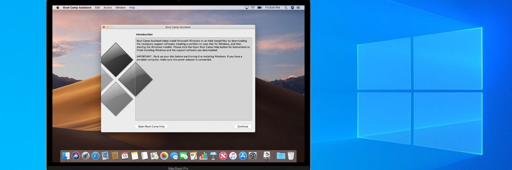Image resolution: width=512 pixels, height=170 pixels.
Task: Click the Boot Camp Assistant window title
Action: (178, 27)
